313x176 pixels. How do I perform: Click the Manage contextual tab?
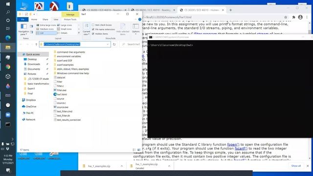coord(70,15)
